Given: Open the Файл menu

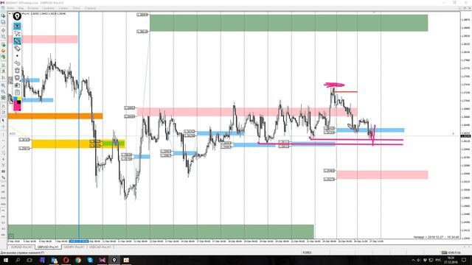Looking at the screenshot, I should pyautogui.click(x=10, y=8).
